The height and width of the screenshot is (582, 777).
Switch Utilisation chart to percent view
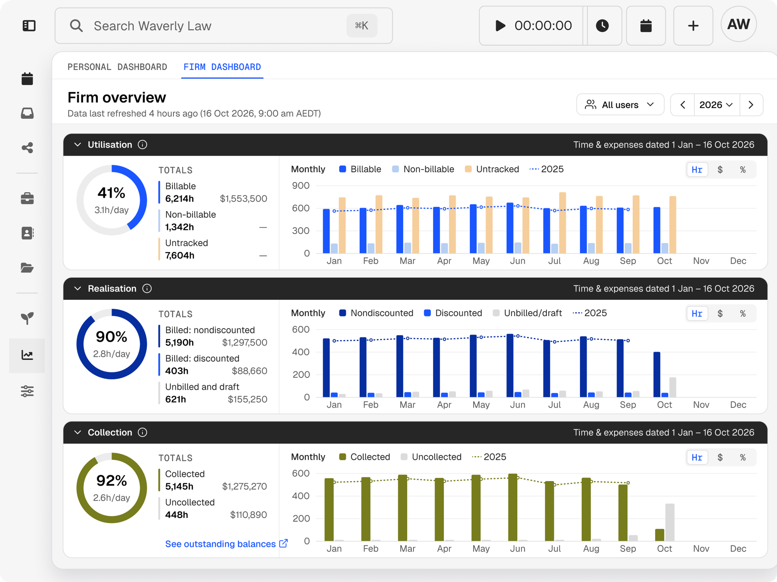tap(743, 169)
